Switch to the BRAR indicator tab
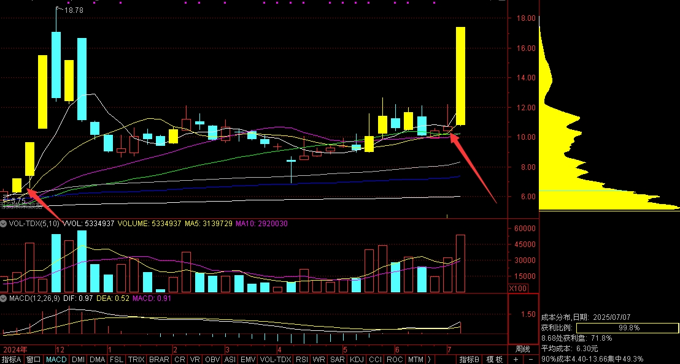Viewport: 680px width, 364px height. pos(159,360)
